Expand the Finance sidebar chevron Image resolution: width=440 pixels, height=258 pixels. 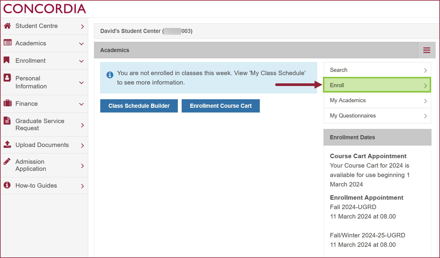click(x=82, y=104)
